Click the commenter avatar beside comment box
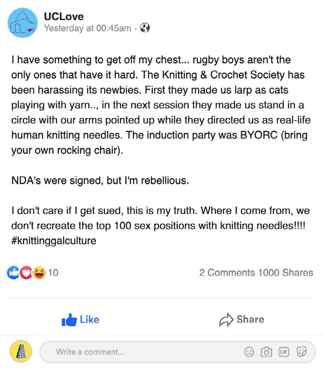 (x=21, y=352)
